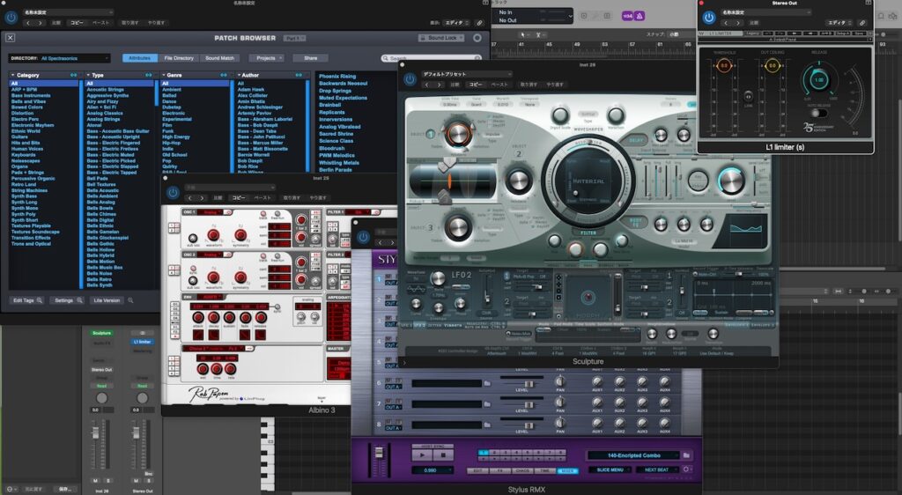Close the Patch Browser with X icon
902x495 pixels.
point(11,38)
